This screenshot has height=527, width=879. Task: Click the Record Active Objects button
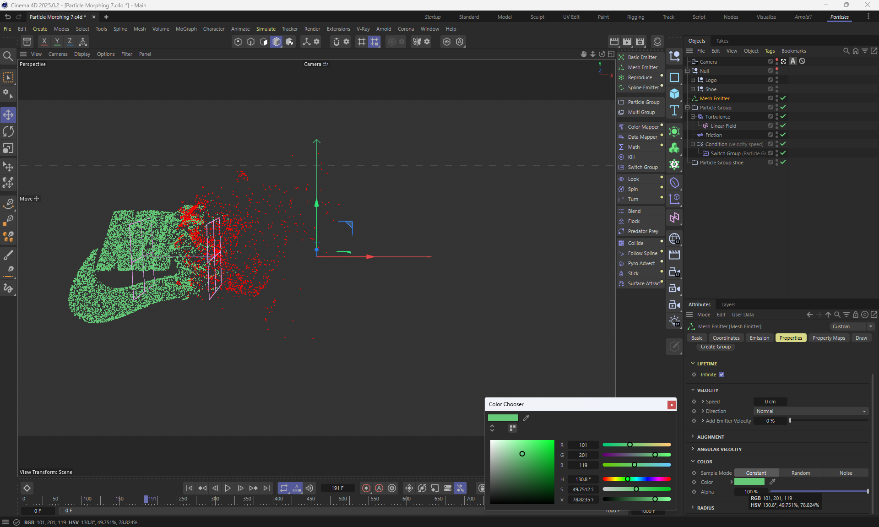[366, 488]
